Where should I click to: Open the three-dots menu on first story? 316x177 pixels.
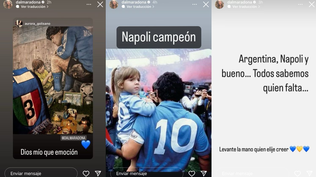coord(89,4)
